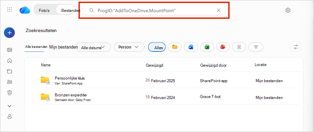314x132 pixels.
Task: Filter results by Excel files
Action: click(x=207, y=47)
